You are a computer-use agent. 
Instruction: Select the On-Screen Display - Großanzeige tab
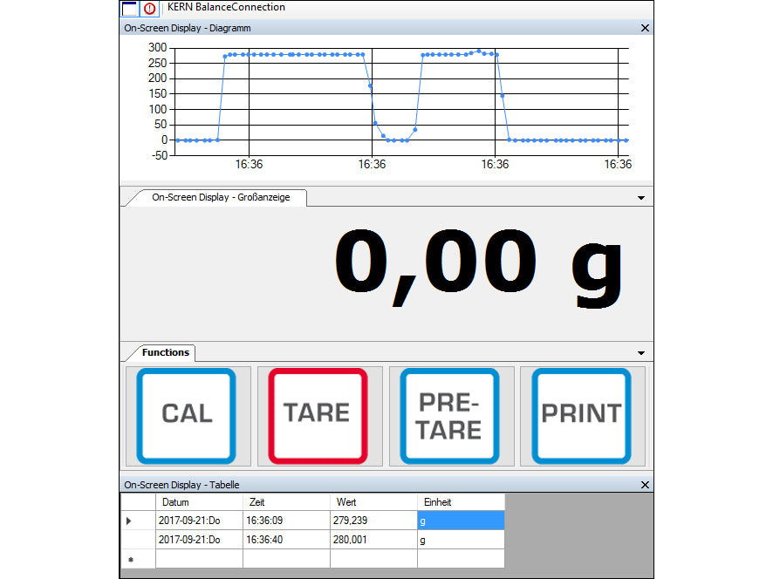click(x=220, y=197)
